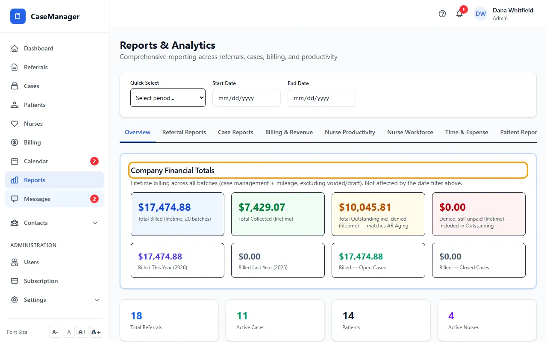Click the Users icon under Administration

pos(15,262)
